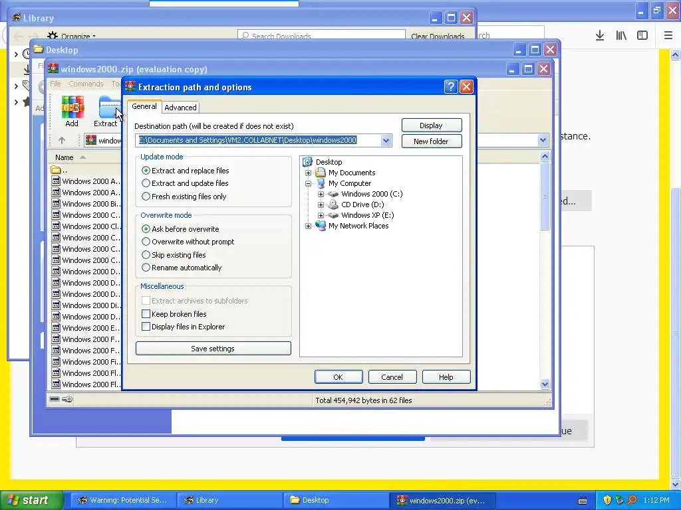Click the New folder button
Viewport: 681px width, 510px height.
point(431,141)
